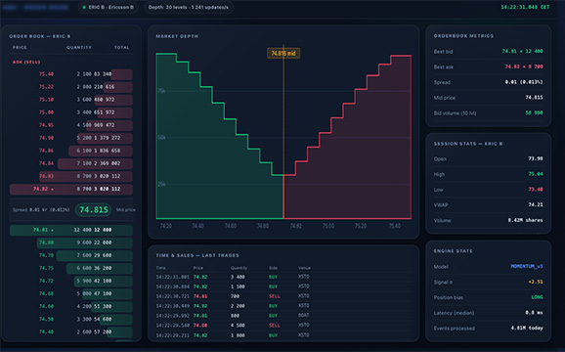Select the 74.84 ask price row

(71, 163)
